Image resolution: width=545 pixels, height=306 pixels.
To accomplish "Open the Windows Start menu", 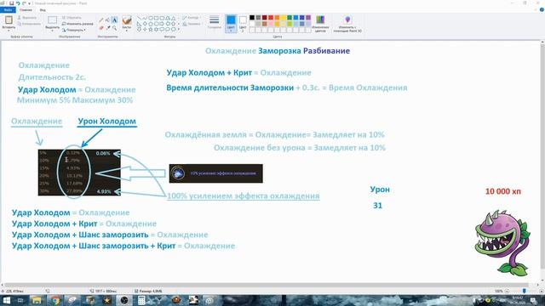I will pos(7,300).
